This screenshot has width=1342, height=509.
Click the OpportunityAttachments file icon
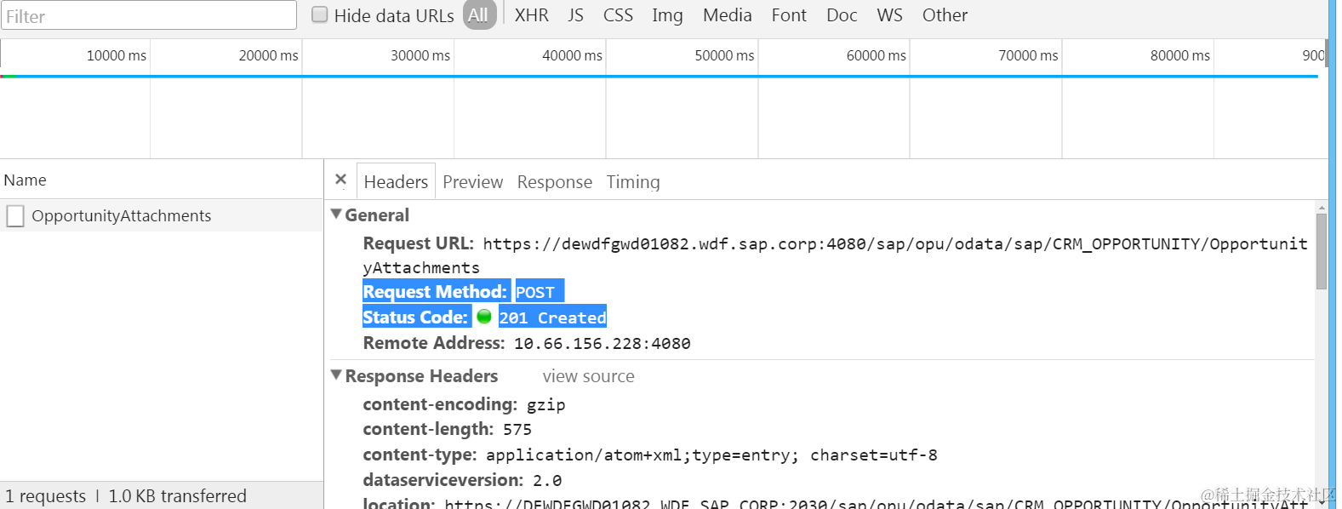pyautogui.click(x=15, y=216)
